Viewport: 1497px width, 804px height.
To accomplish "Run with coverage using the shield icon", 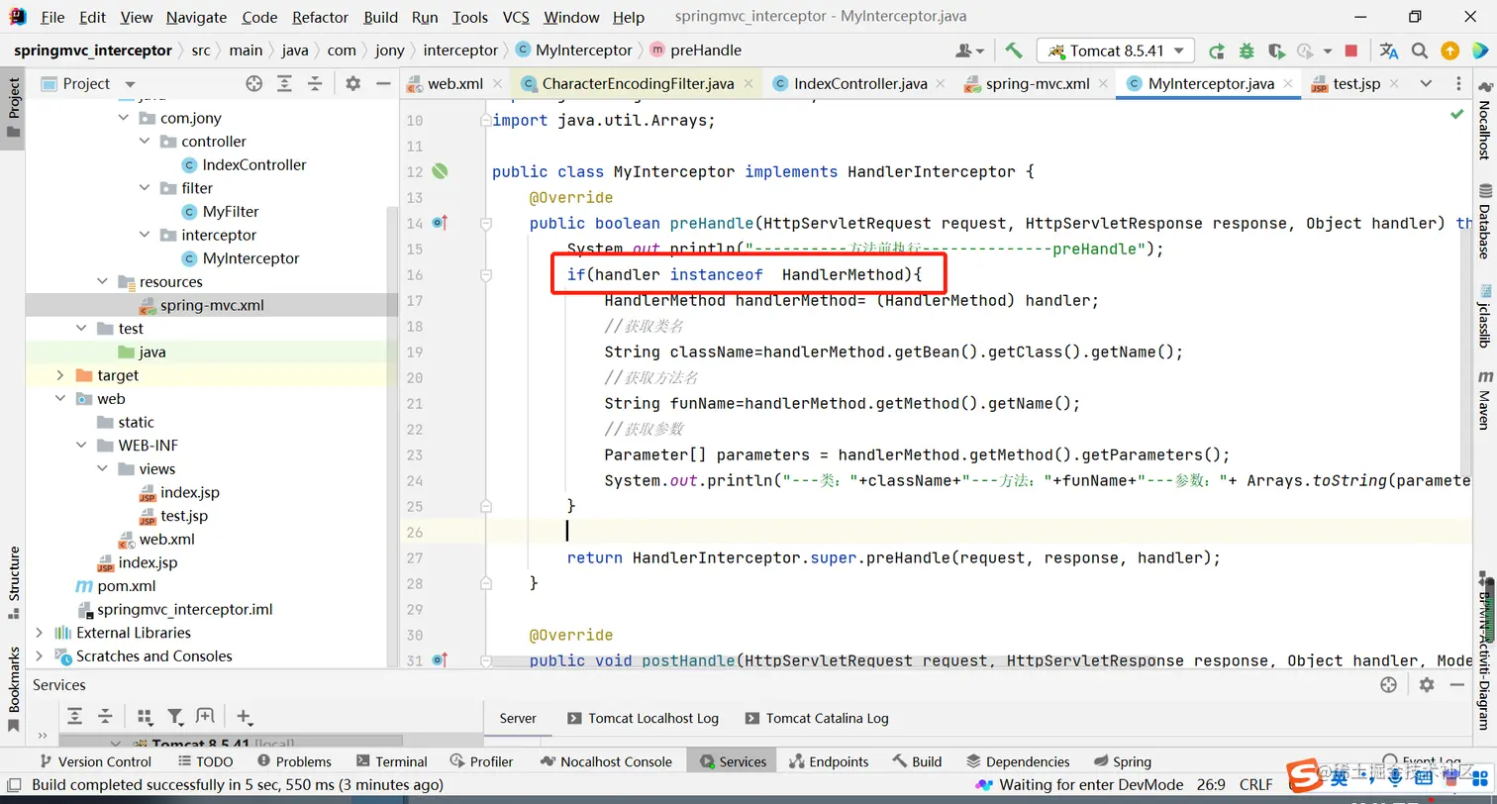I will pyautogui.click(x=1276, y=50).
